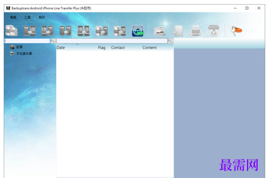This screenshot has height=178, width=266.
Task: Click the export photos attachments icon
Action: click(159, 31)
